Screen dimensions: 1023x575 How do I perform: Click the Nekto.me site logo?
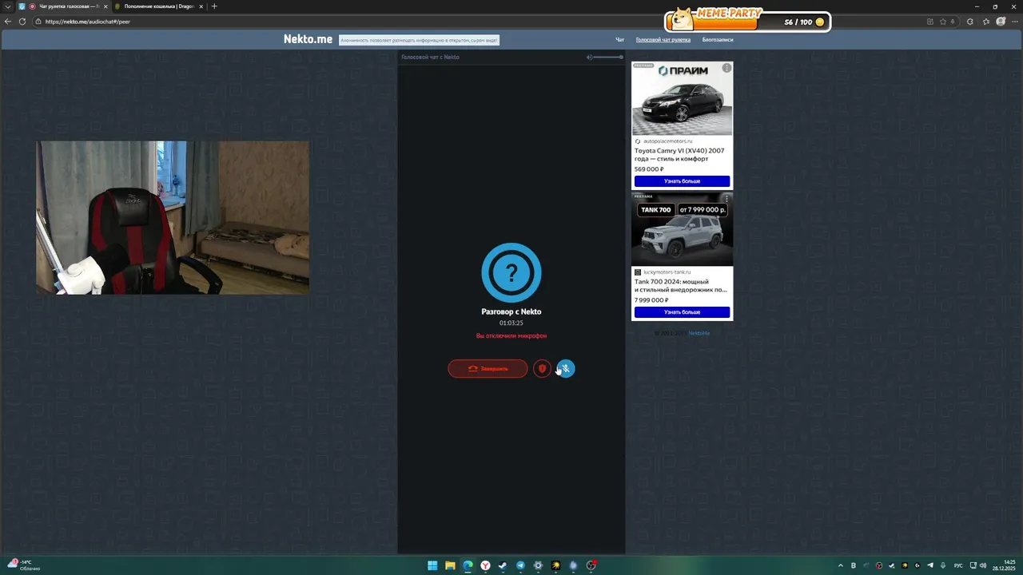tap(308, 39)
